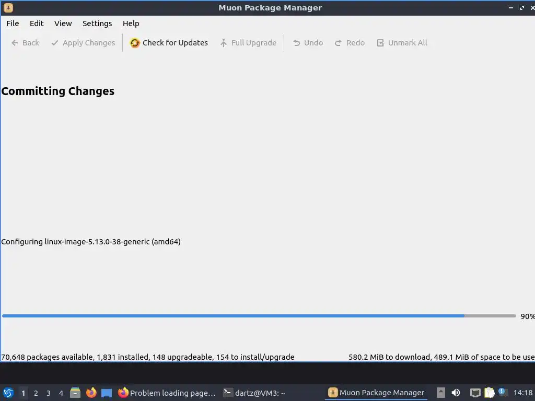The width and height of the screenshot is (535, 401).
Task: Minimize the Muon window
Action: click(511, 7)
